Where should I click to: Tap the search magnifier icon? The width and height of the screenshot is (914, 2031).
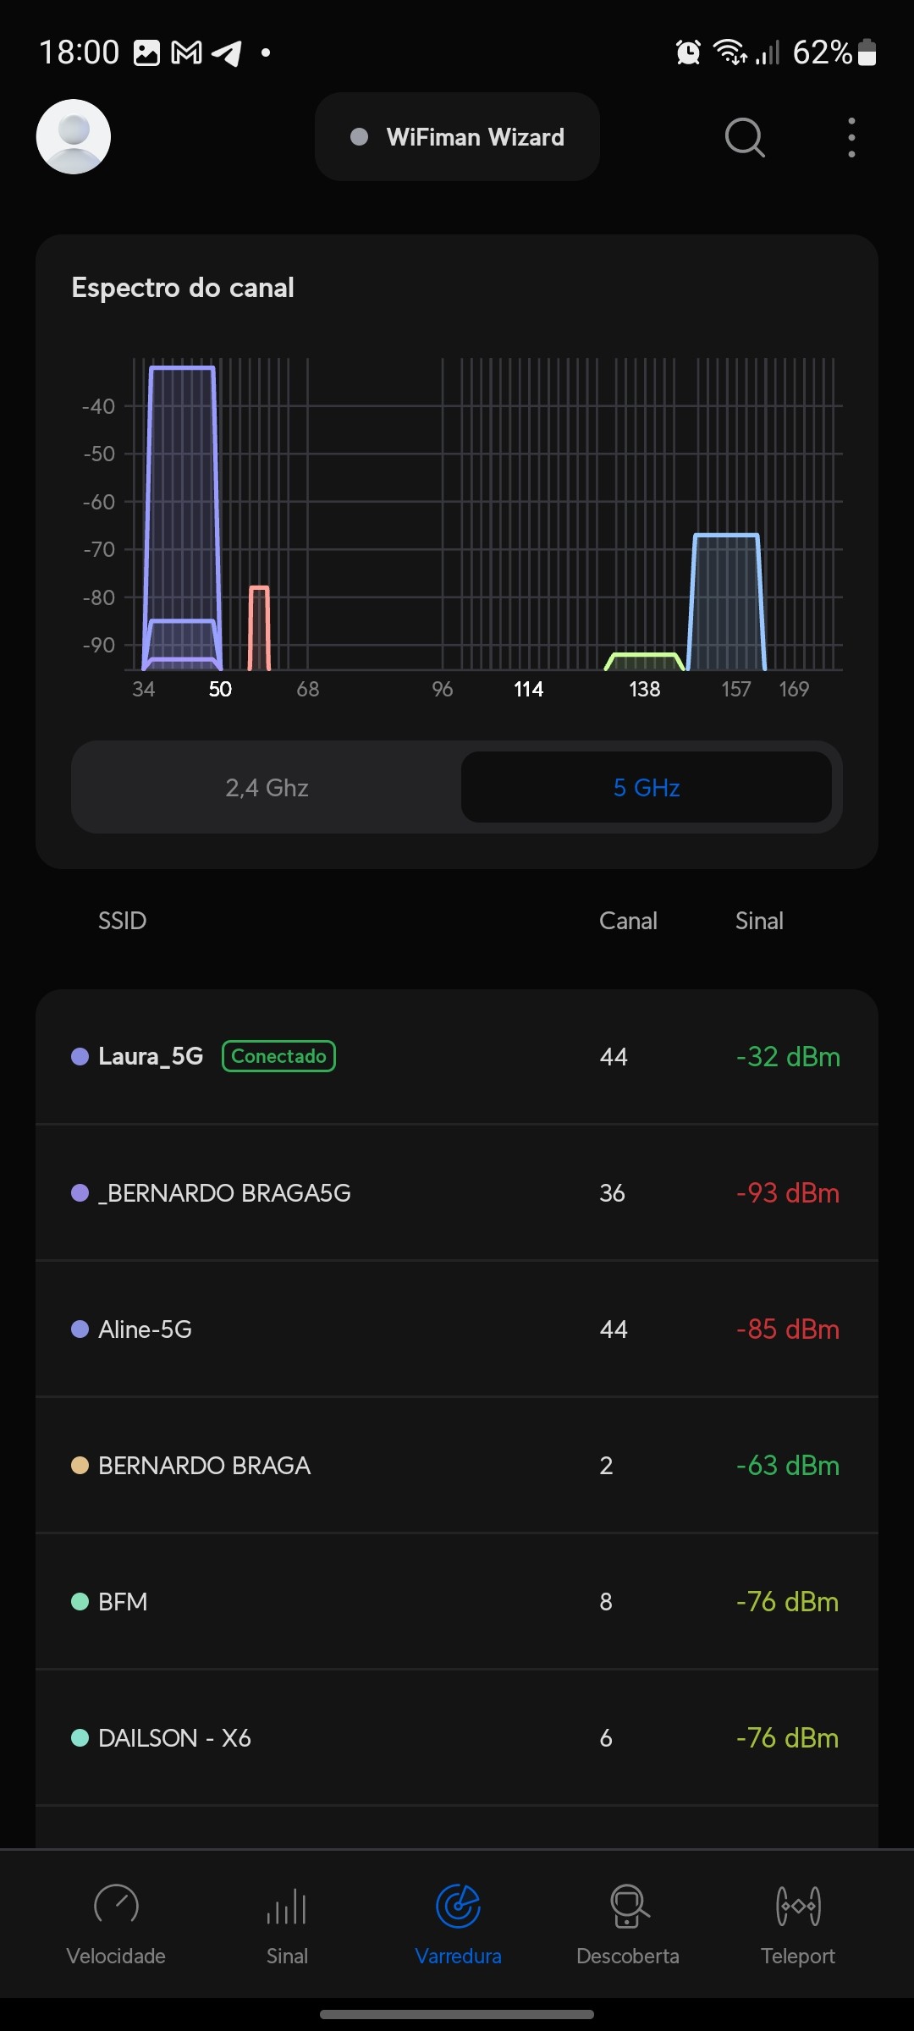[x=745, y=137]
